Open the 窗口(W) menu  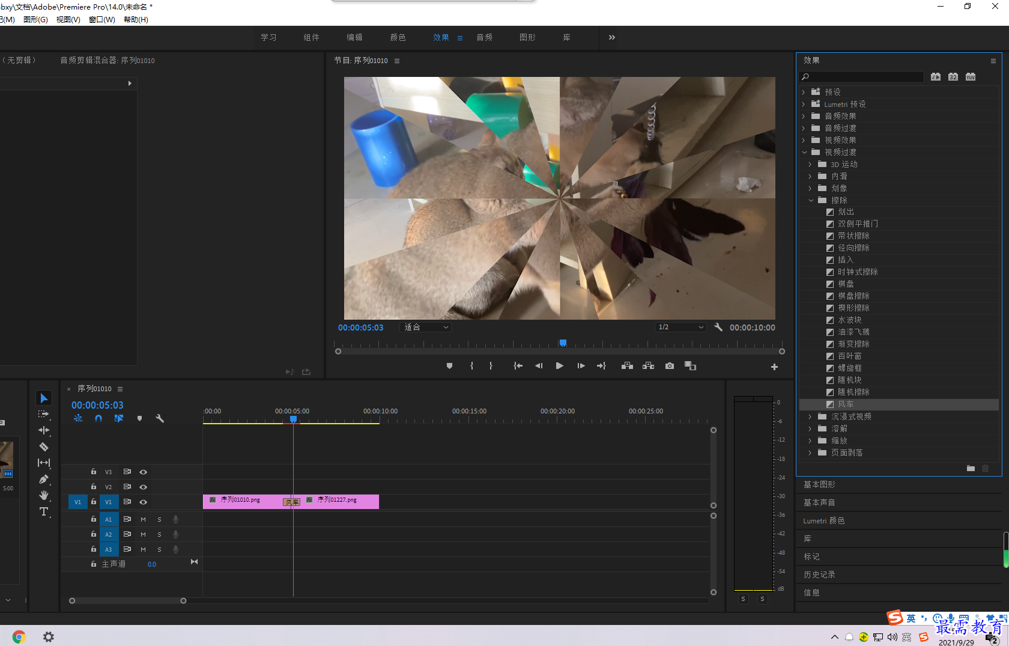102,20
